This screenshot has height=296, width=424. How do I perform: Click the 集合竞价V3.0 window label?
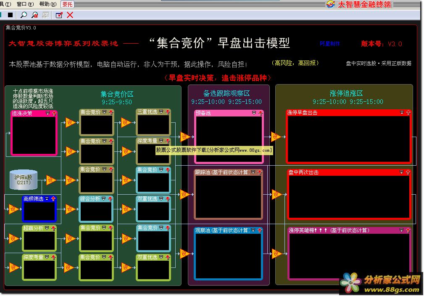21,28
